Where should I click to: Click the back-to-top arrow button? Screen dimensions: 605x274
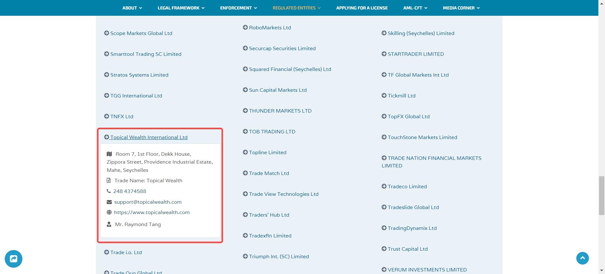pos(583,258)
